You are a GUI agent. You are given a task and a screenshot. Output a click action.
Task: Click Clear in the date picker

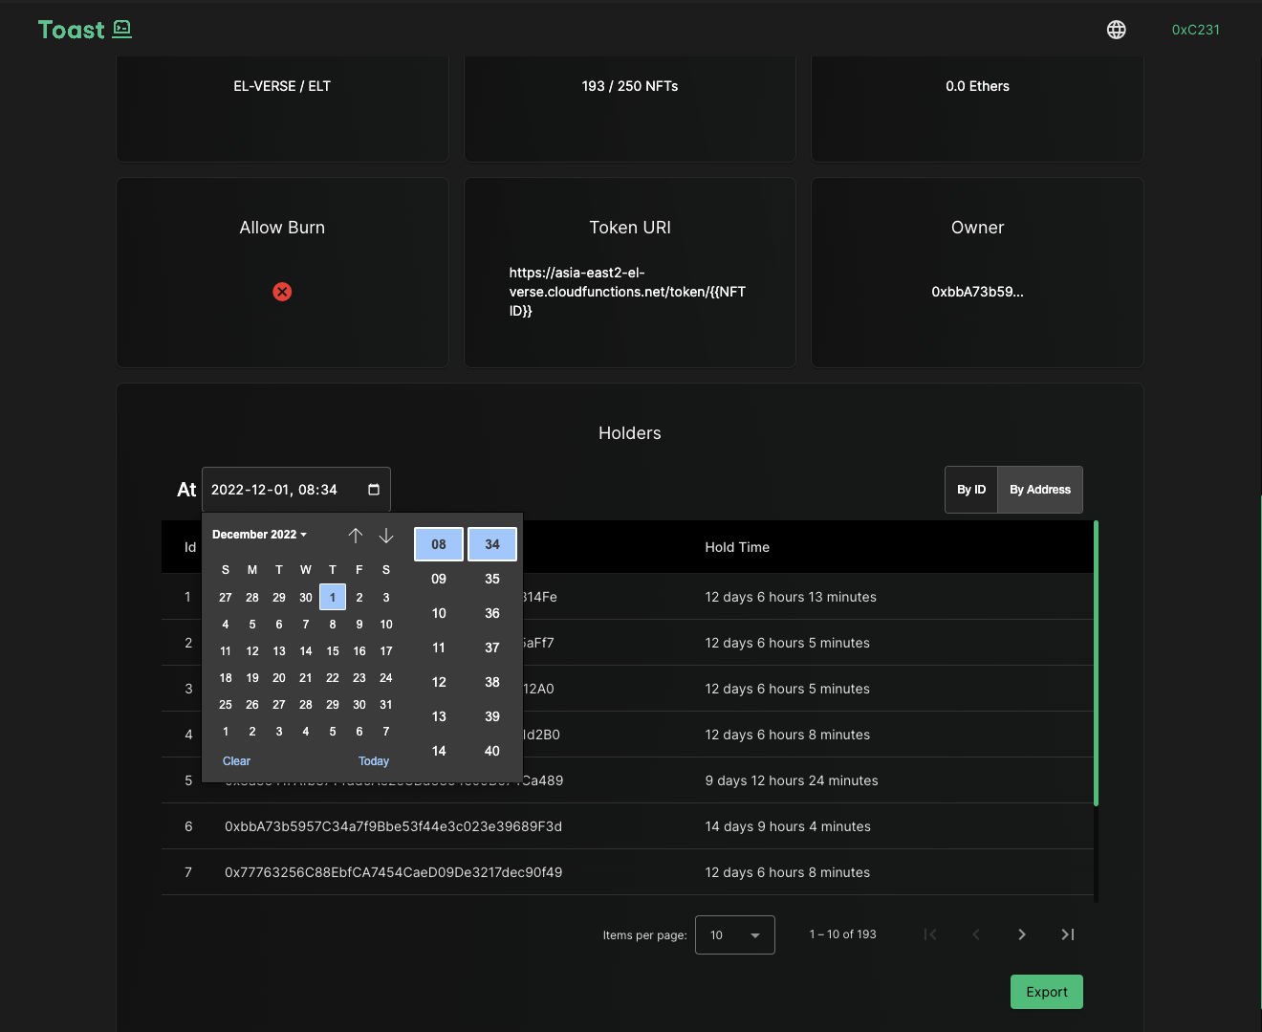pyautogui.click(x=236, y=761)
